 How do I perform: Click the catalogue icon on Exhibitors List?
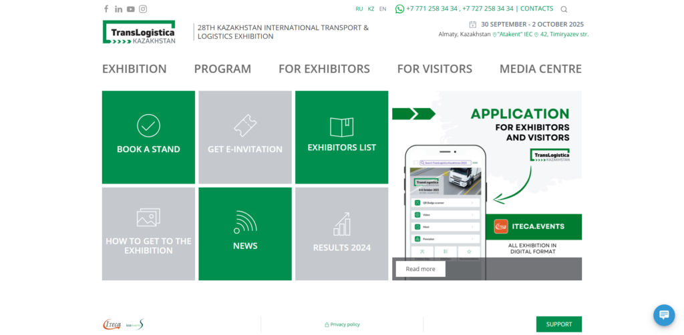tap(341, 127)
